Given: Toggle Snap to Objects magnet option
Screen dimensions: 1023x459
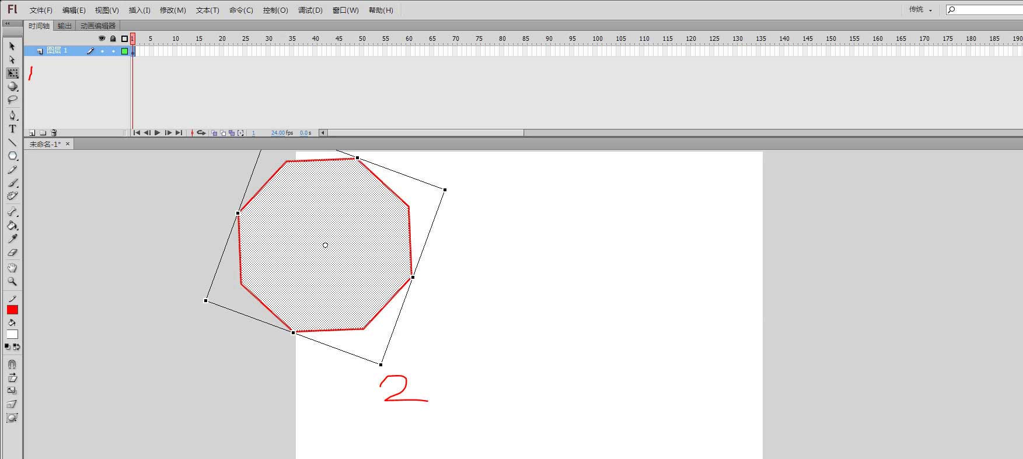Looking at the screenshot, I should [x=12, y=364].
